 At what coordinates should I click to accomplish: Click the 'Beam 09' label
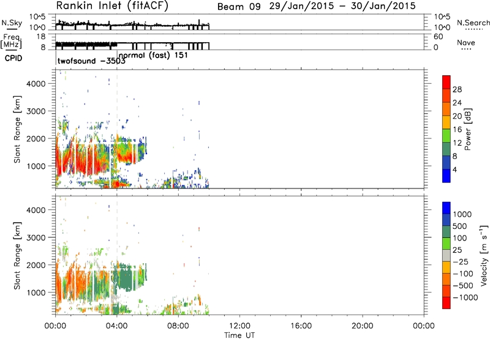click(239, 7)
